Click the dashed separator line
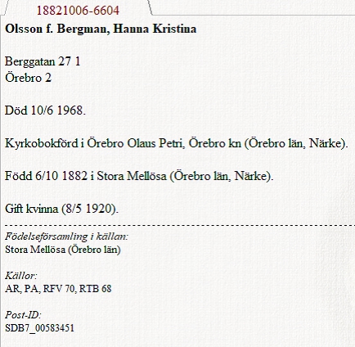This screenshot has height=347, width=355. coord(180,226)
